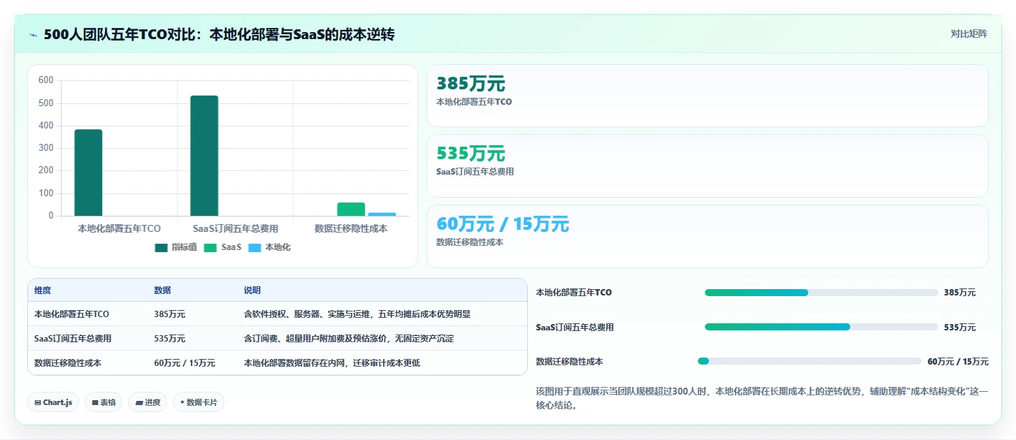Click the x-axis label SaaS订阅五年总费用
Viewport: 1016px width, 440px height.
click(x=236, y=228)
